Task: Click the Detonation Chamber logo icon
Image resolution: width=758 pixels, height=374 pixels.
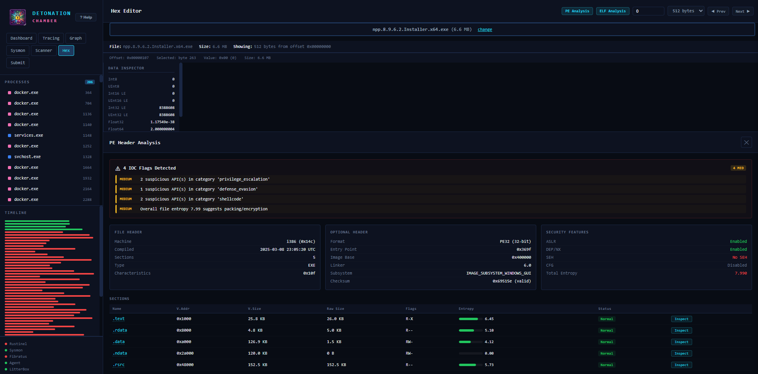Action: pos(18,17)
